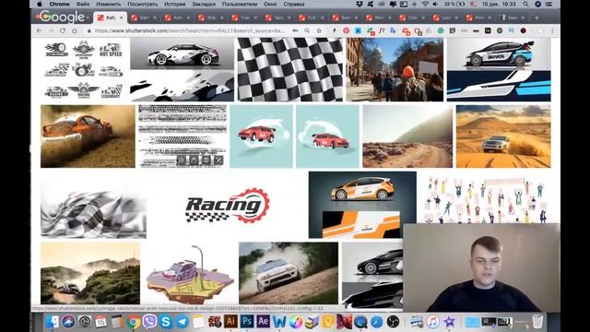Click the Wi-Fi status icon

coord(425,4)
